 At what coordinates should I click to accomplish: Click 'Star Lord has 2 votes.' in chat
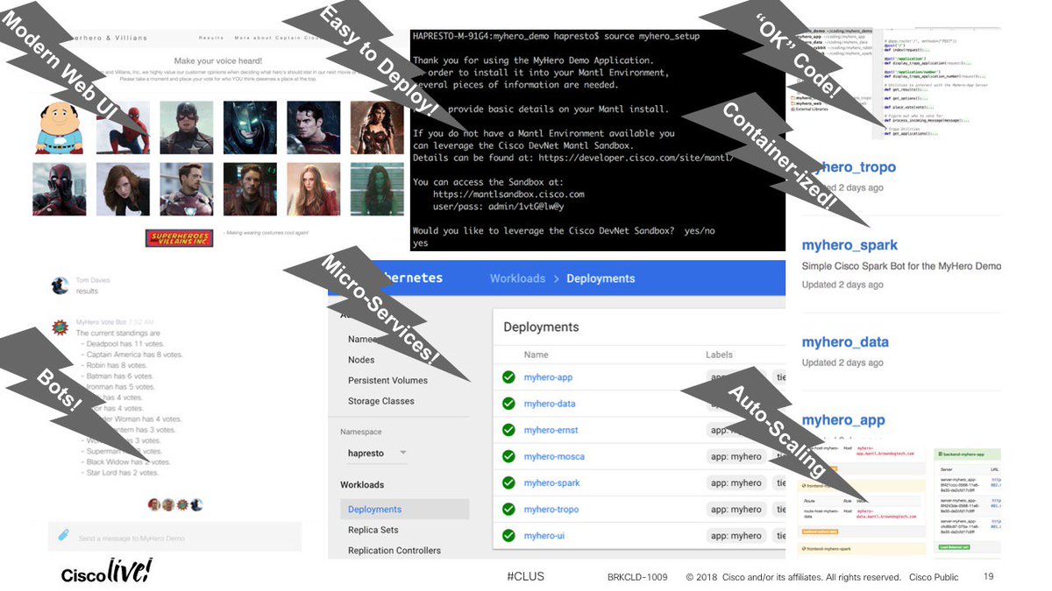[122, 473]
